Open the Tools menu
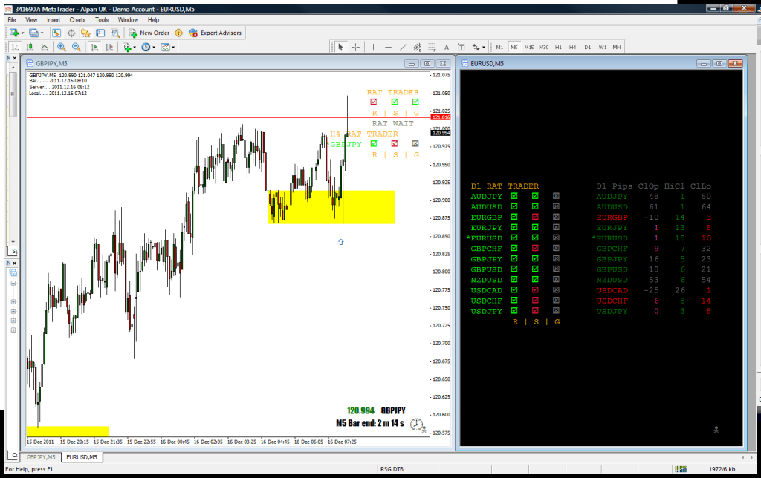Image resolution: width=761 pixels, height=478 pixels. click(x=101, y=20)
